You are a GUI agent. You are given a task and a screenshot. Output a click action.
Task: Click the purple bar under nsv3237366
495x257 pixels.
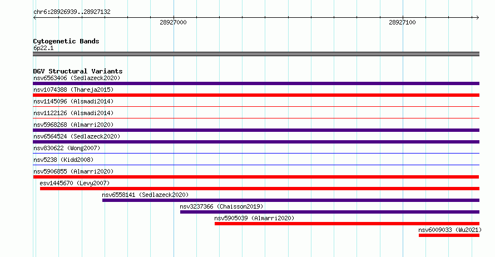[x=330, y=212]
